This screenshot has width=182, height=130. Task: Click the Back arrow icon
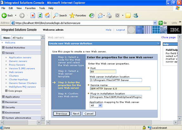coord(4,16)
